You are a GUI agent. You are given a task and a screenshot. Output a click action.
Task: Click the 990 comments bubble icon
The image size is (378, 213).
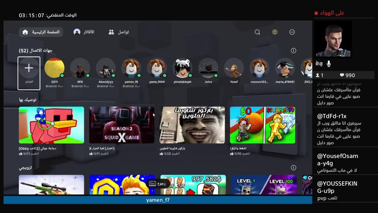coord(342,75)
